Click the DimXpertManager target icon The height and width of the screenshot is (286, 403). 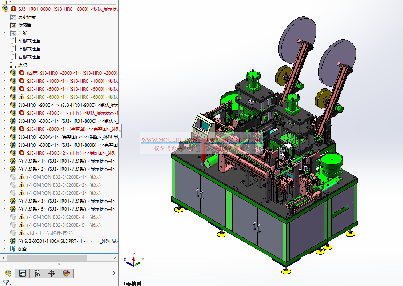pyautogui.click(x=51, y=273)
